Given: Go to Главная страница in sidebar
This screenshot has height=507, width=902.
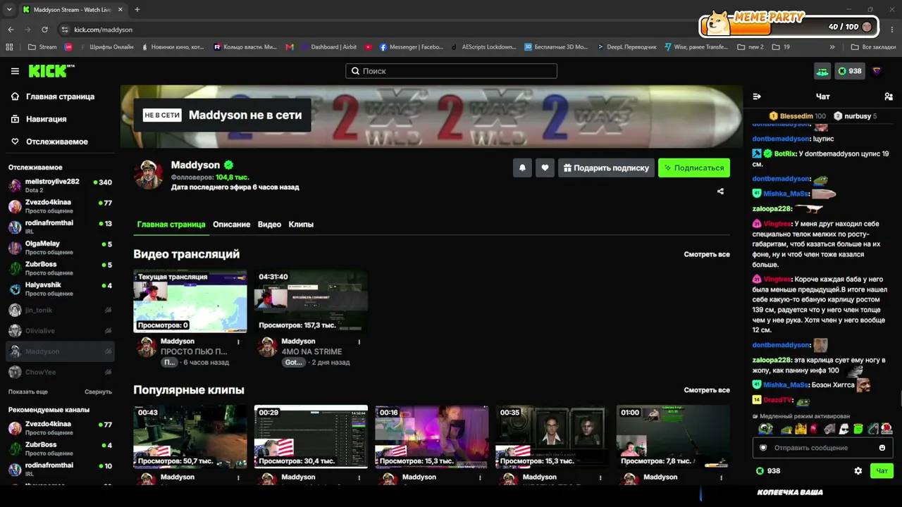Looking at the screenshot, I should tap(53, 96).
